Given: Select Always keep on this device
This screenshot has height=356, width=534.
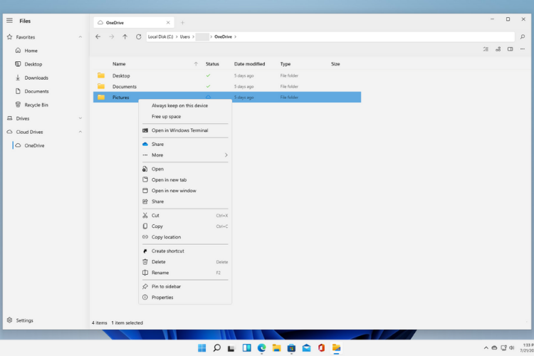Looking at the screenshot, I should click(x=179, y=105).
